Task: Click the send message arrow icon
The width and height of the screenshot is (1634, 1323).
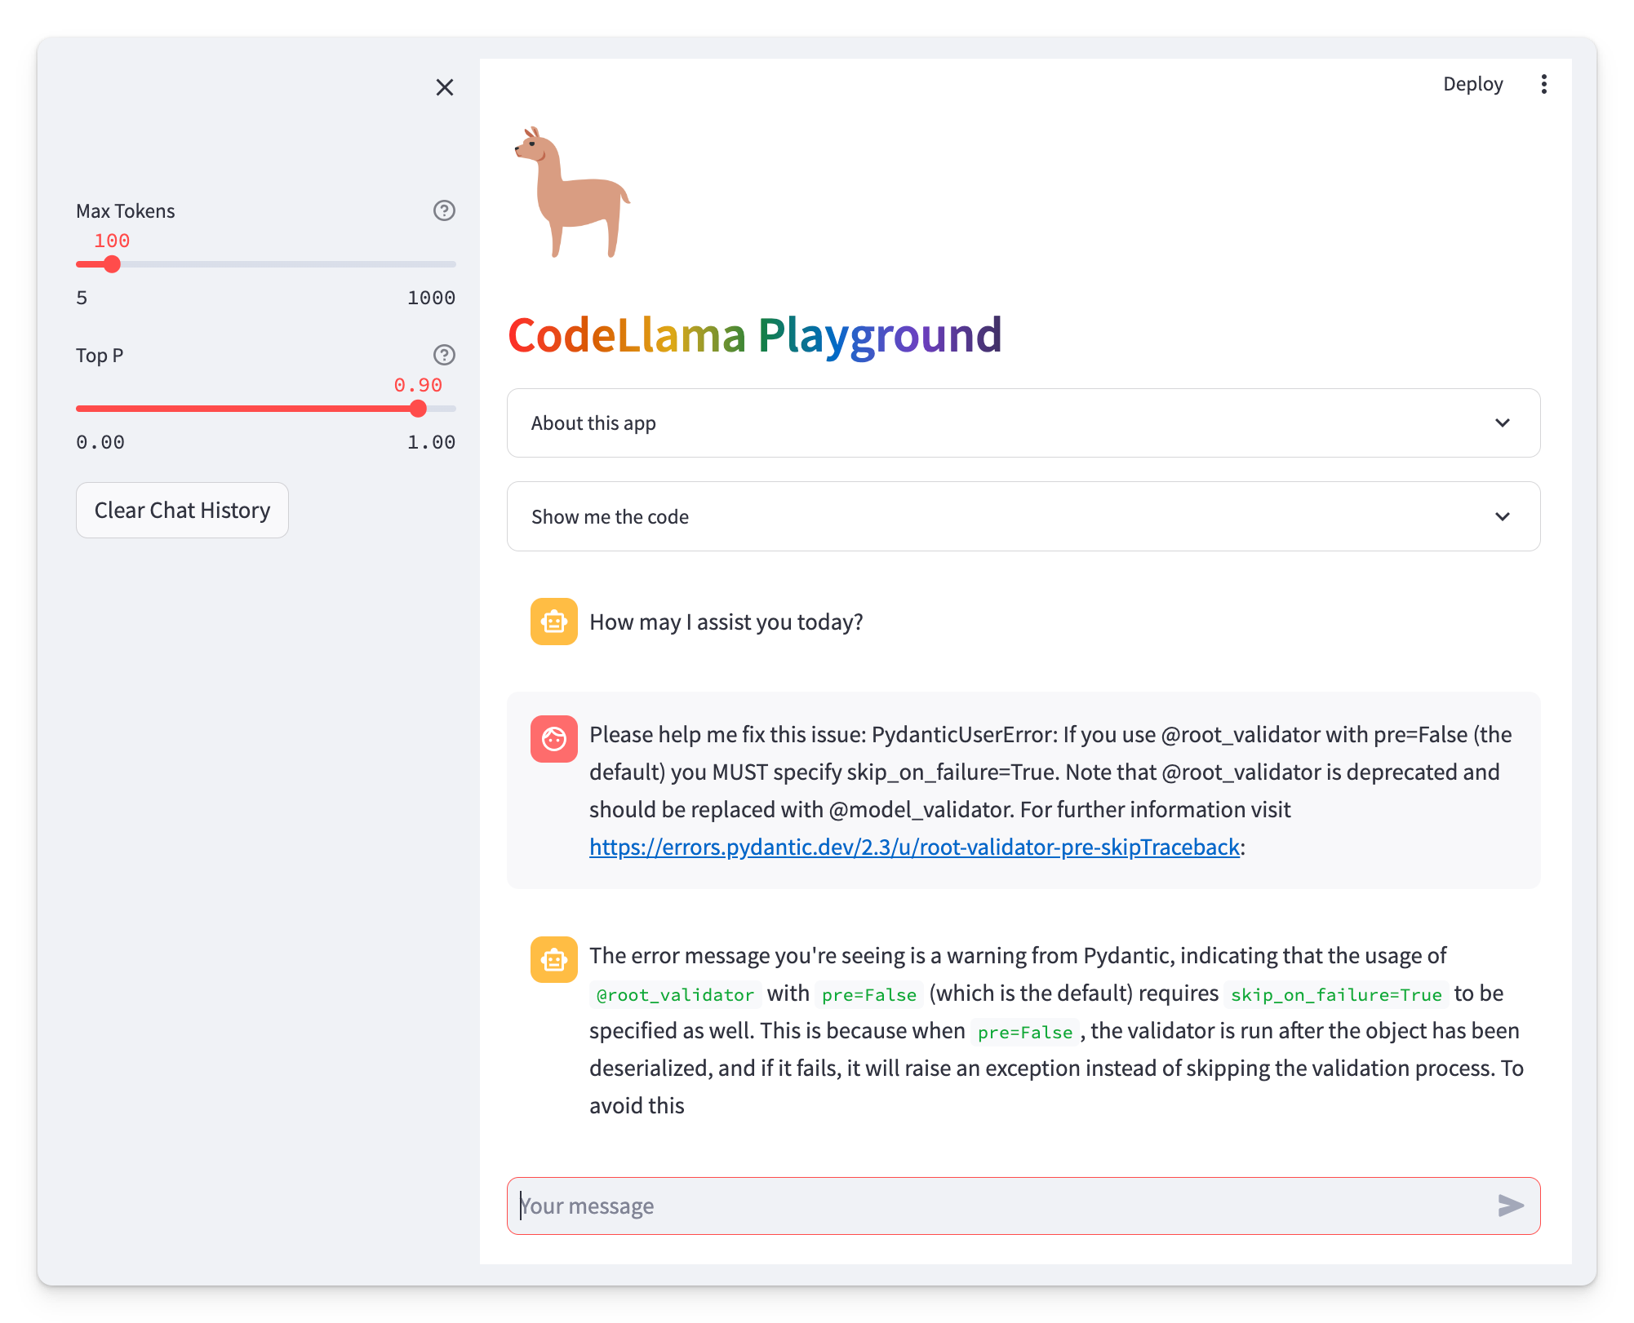Action: tap(1511, 1206)
